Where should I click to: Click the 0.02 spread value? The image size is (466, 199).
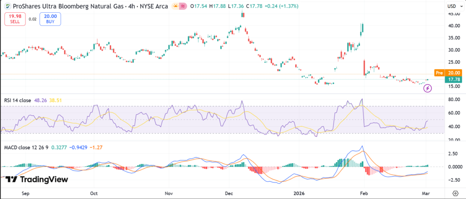(x=32, y=19)
